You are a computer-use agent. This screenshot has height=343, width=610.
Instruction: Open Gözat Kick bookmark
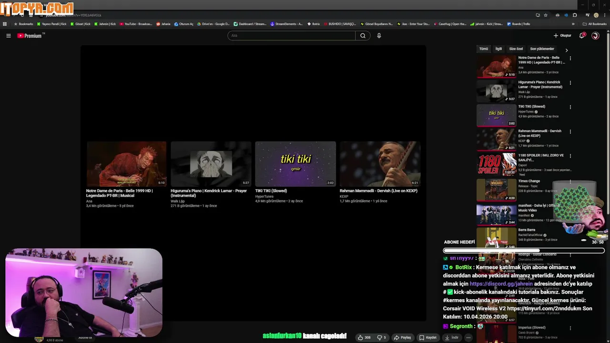[x=80, y=24]
